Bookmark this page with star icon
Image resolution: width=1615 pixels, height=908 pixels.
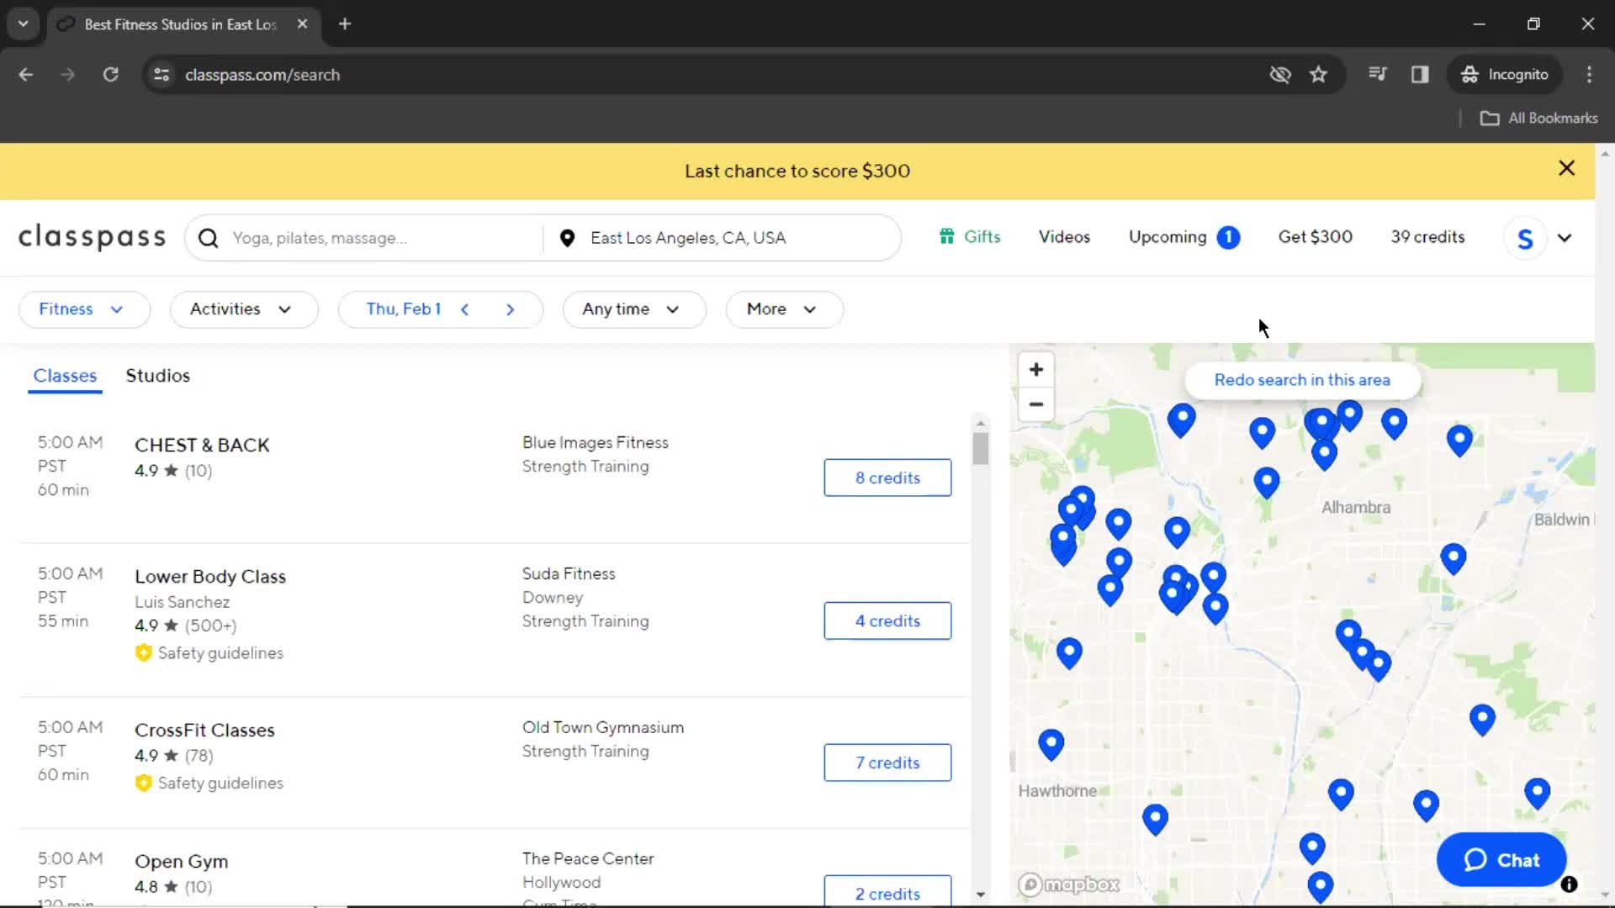tap(1318, 75)
